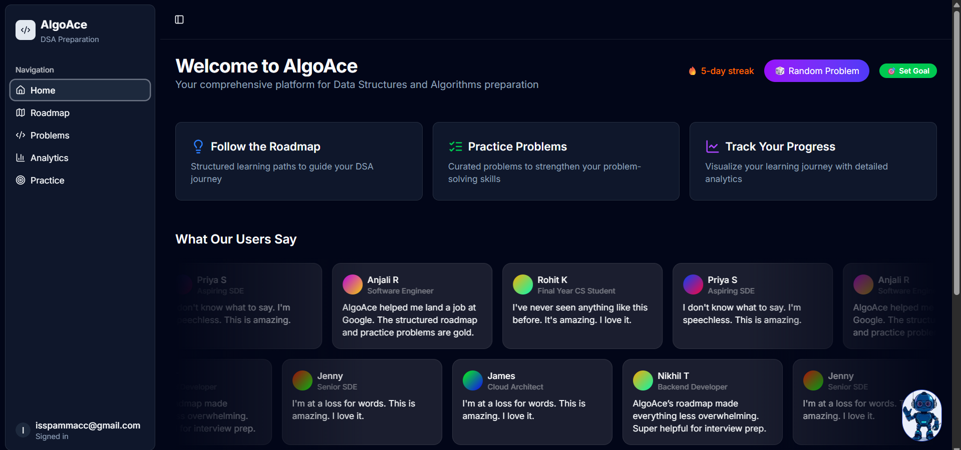Screen dimensions: 961x450
Task: Select Practice in the sidebar
Action: point(80,180)
